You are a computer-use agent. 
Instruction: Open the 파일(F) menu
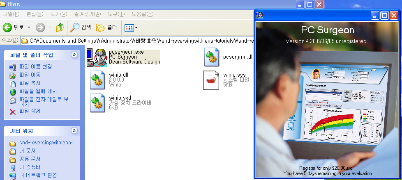11,14
